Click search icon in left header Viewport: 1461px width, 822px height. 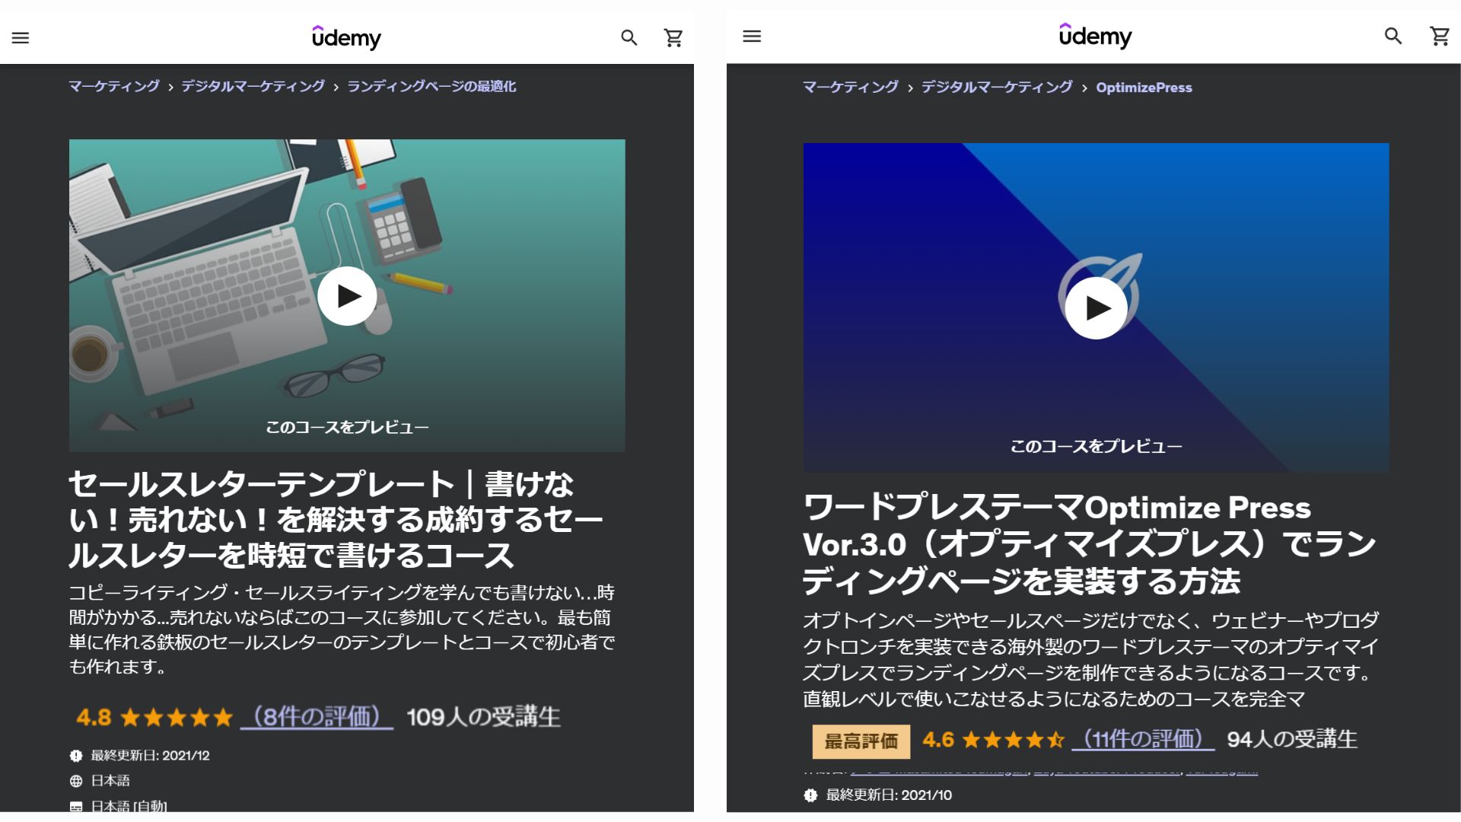tap(629, 38)
